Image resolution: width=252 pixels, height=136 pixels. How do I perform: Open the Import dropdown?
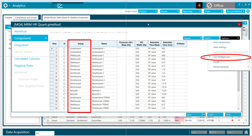click(192, 38)
